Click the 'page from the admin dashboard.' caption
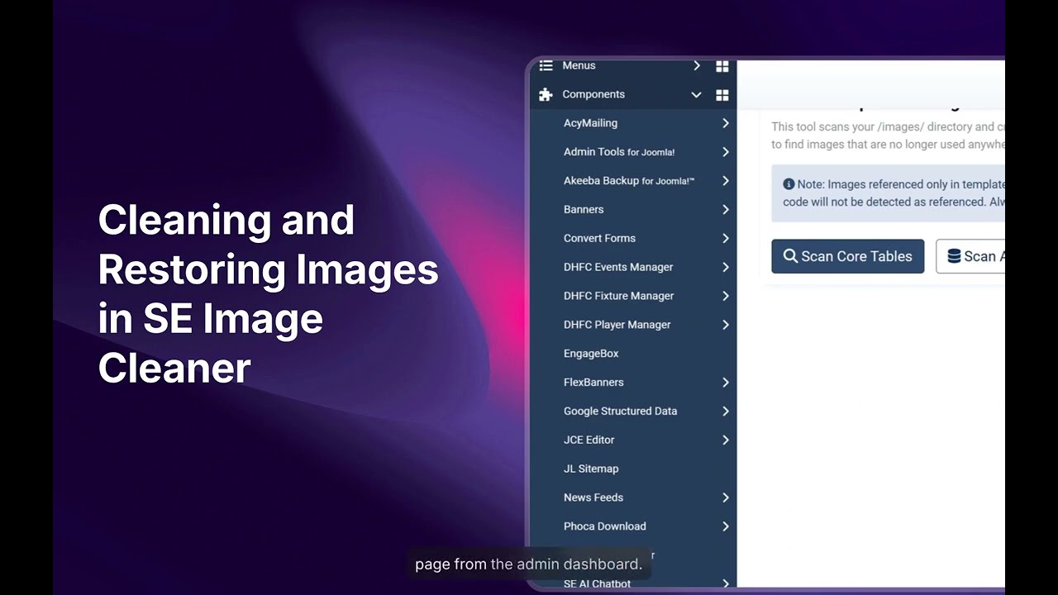Viewport: 1058px width, 595px height. pyautogui.click(x=528, y=564)
